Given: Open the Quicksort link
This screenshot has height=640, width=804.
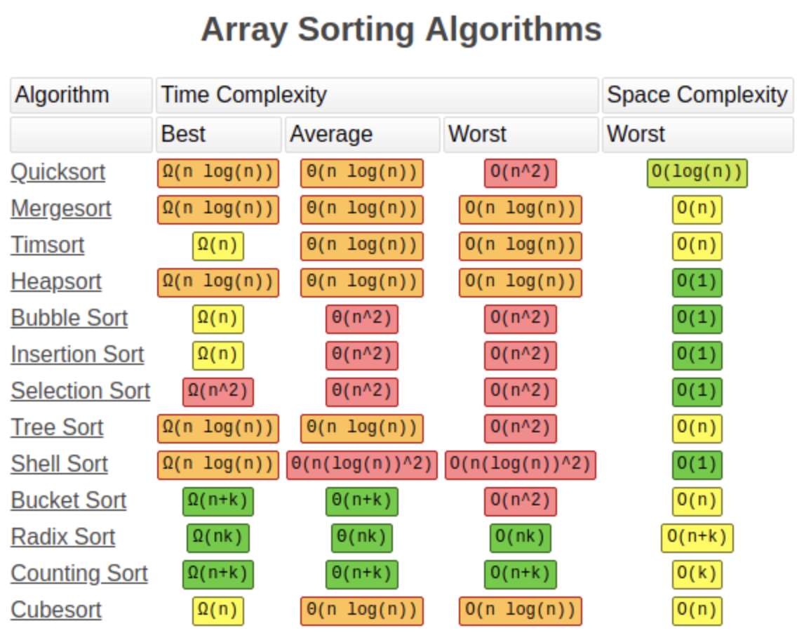Looking at the screenshot, I should point(58,173).
